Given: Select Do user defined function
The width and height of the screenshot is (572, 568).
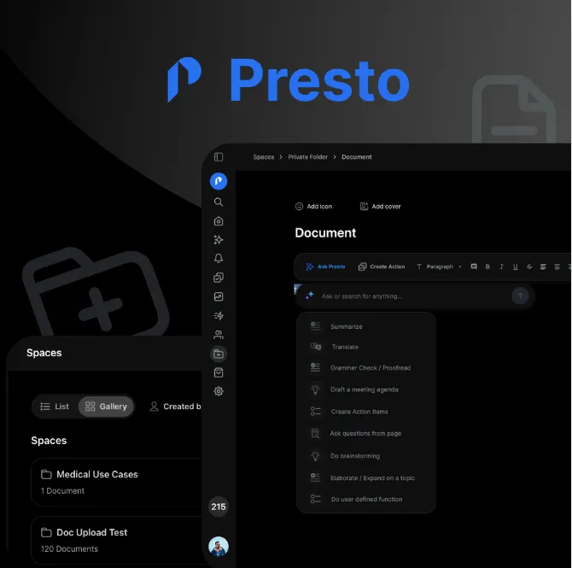Looking at the screenshot, I should click(x=366, y=500).
